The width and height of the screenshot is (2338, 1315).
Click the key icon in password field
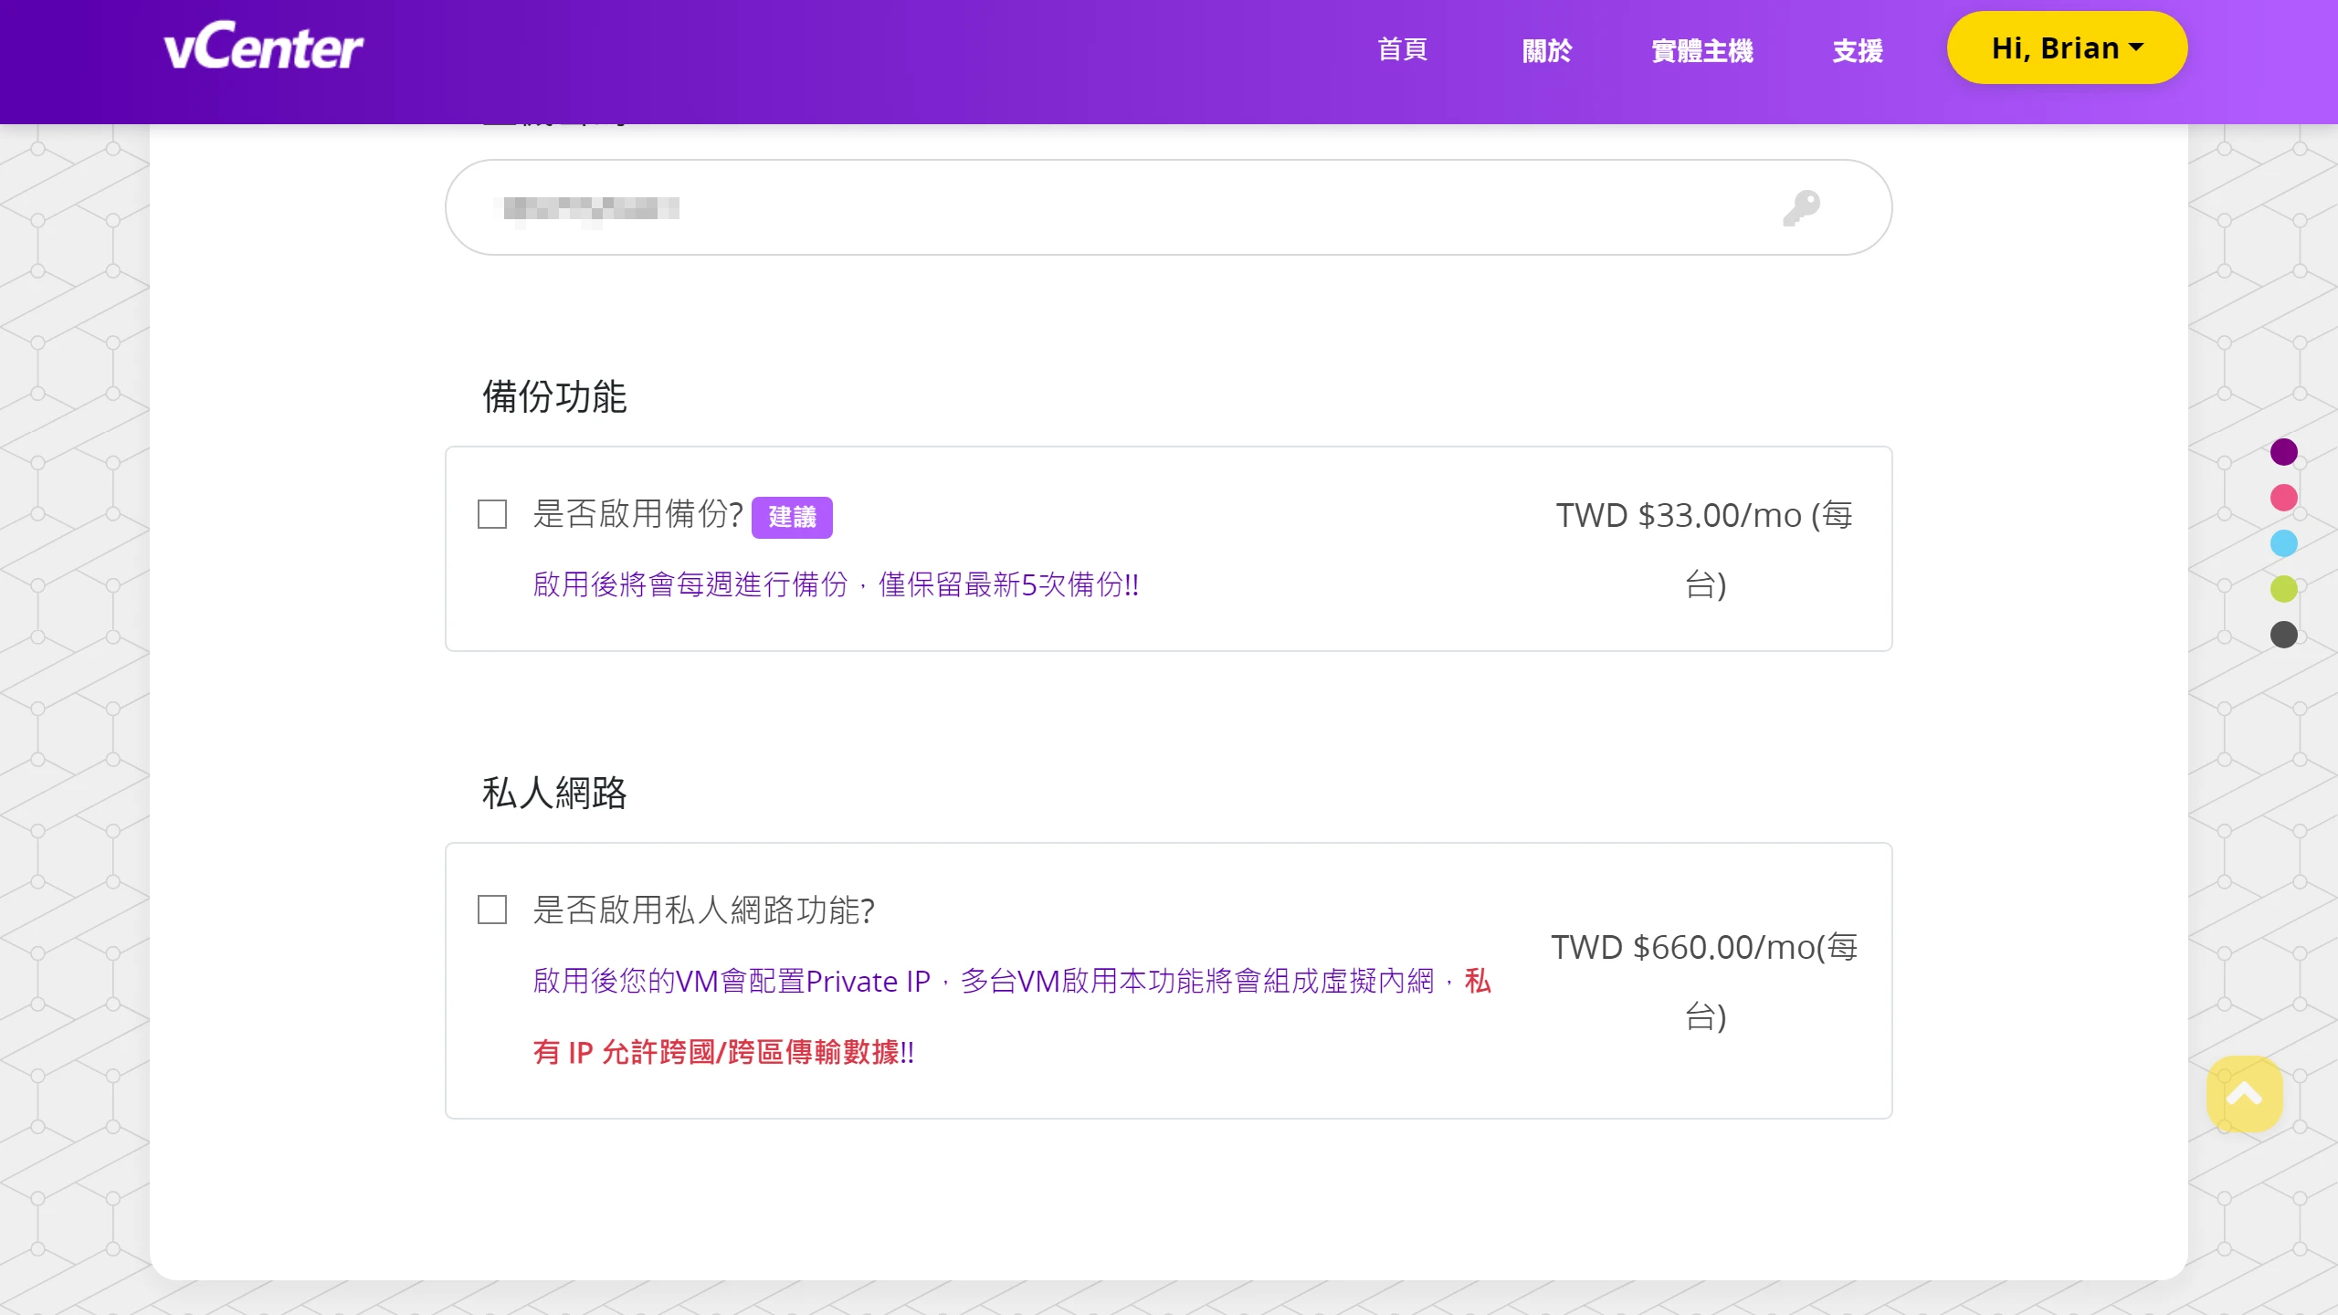point(1801,207)
